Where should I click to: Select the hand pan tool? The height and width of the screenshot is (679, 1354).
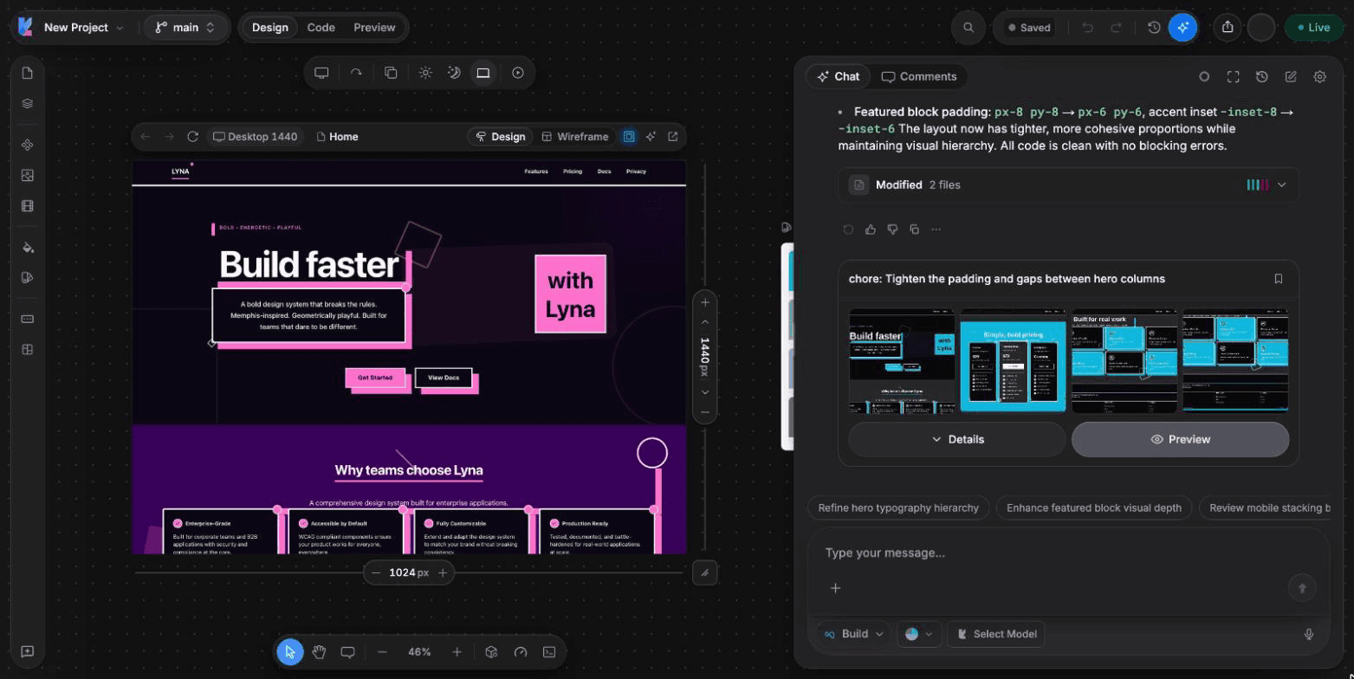[x=319, y=652]
